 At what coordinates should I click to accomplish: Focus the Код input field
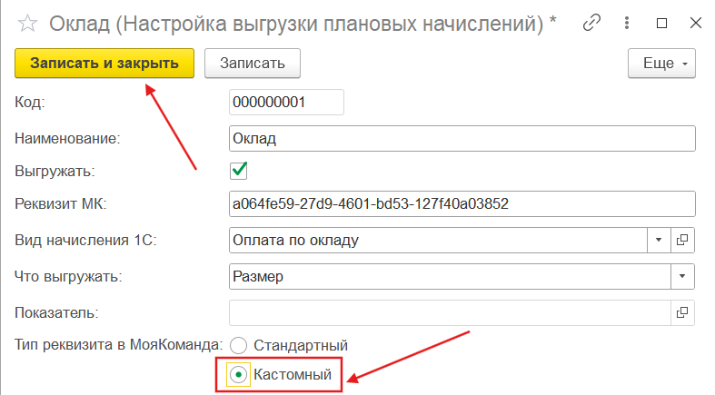[286, 103]
